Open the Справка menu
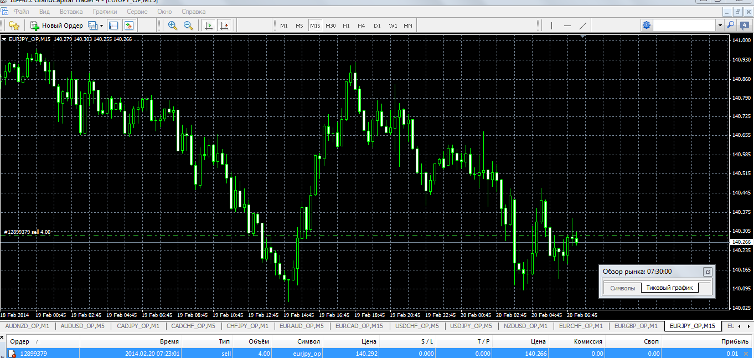Image resolution: width=754 pixels, height=358 pixels. pyautogui.click(x=193, y=11)
